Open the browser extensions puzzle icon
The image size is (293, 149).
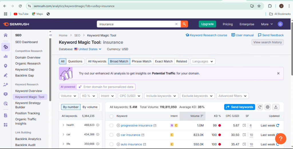270,6
